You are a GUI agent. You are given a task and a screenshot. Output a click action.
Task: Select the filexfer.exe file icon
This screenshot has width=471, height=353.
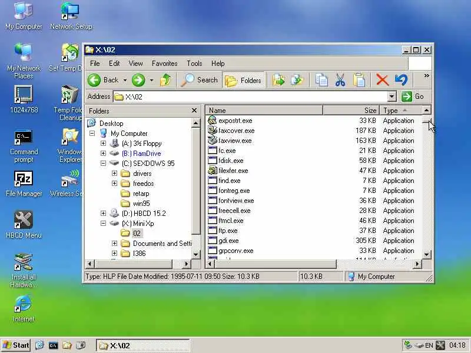pos(213,171)
